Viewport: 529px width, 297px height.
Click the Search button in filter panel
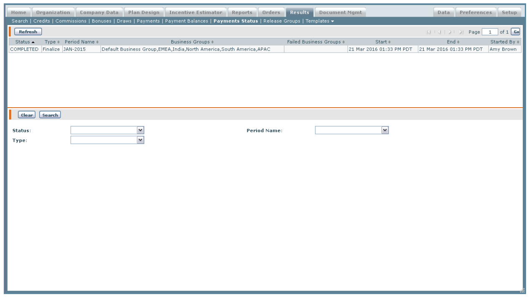tap(50, 115)
